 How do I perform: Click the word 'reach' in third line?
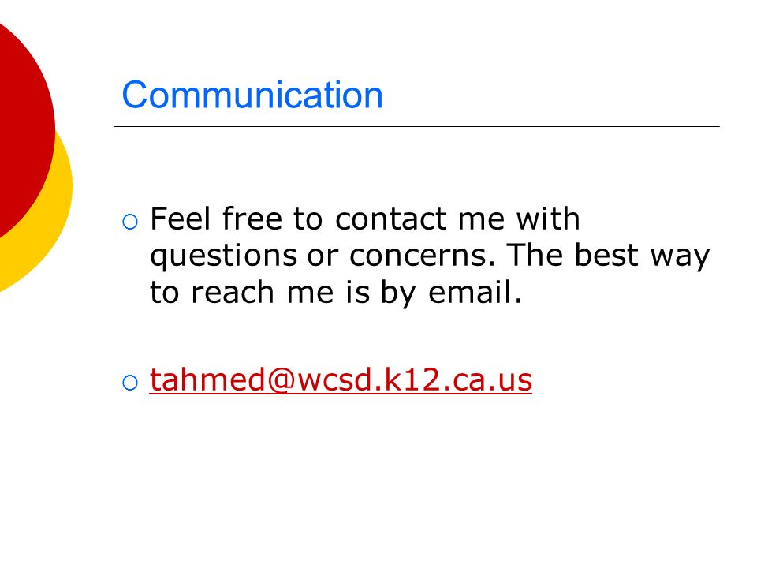click(x=233, y=292)
